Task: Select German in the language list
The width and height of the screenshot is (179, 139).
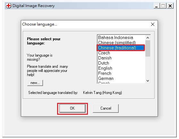Action: (x=121, y=79)
